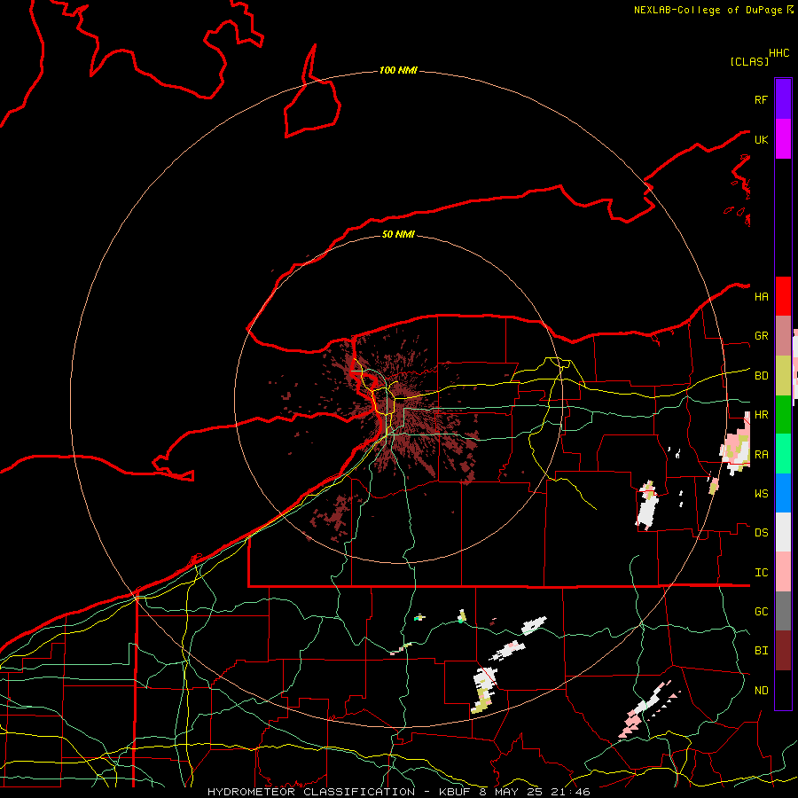
Task: Click the '50 NMI' range ring label
Action: [x=398, y=234]
